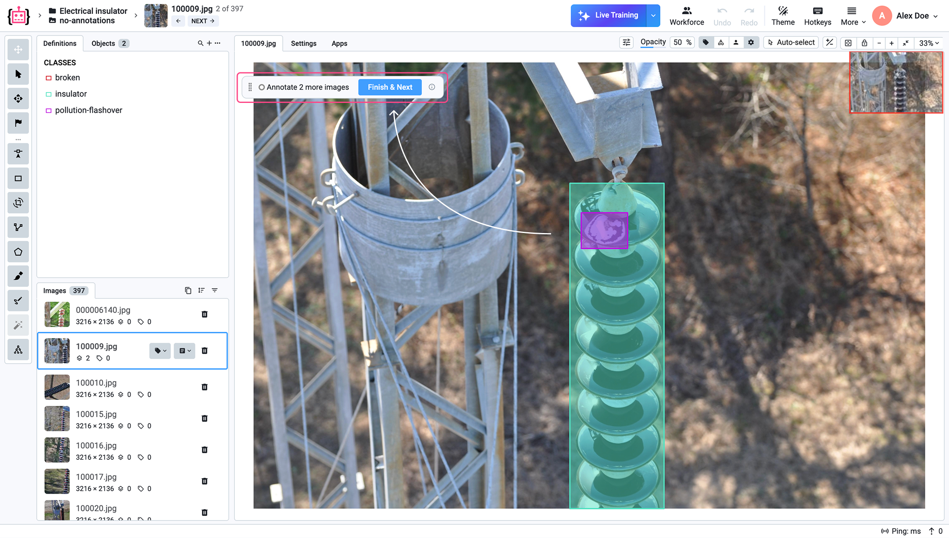The width and height of the screenshot is (949, 538).
Task: Activate the Polygon annotation tool
Action: coord(18,251)
